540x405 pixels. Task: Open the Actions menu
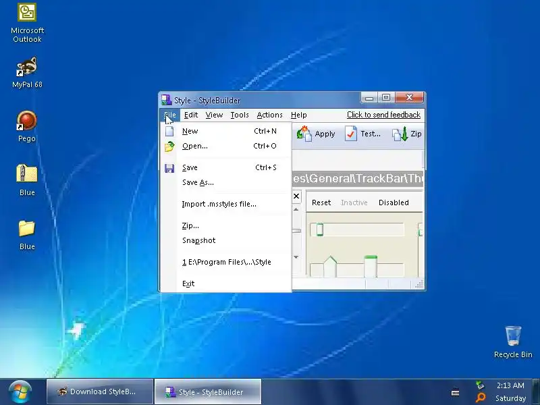tap(269, 115)
